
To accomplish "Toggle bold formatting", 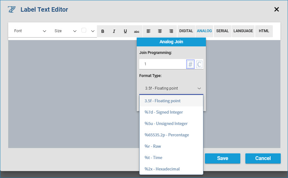I will [103, 31].
